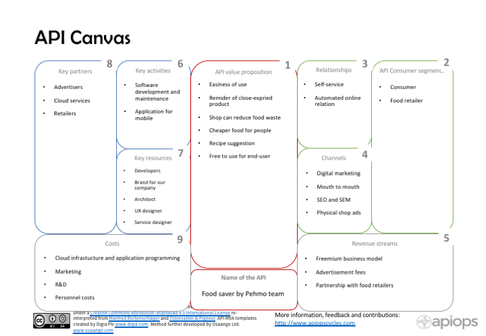Click the apiops logo
Viewport: 486px width, 336px height.
tap(447, 322)
